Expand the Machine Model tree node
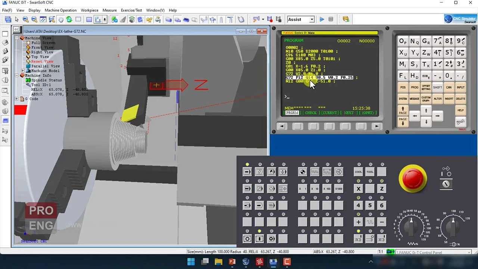Screen dimensions: 478x269 [23, 71]
